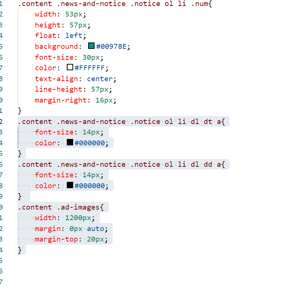290x290 pixels.
Task: Click the selector line ending 'dl dd a{'
Action: point(122,165)
